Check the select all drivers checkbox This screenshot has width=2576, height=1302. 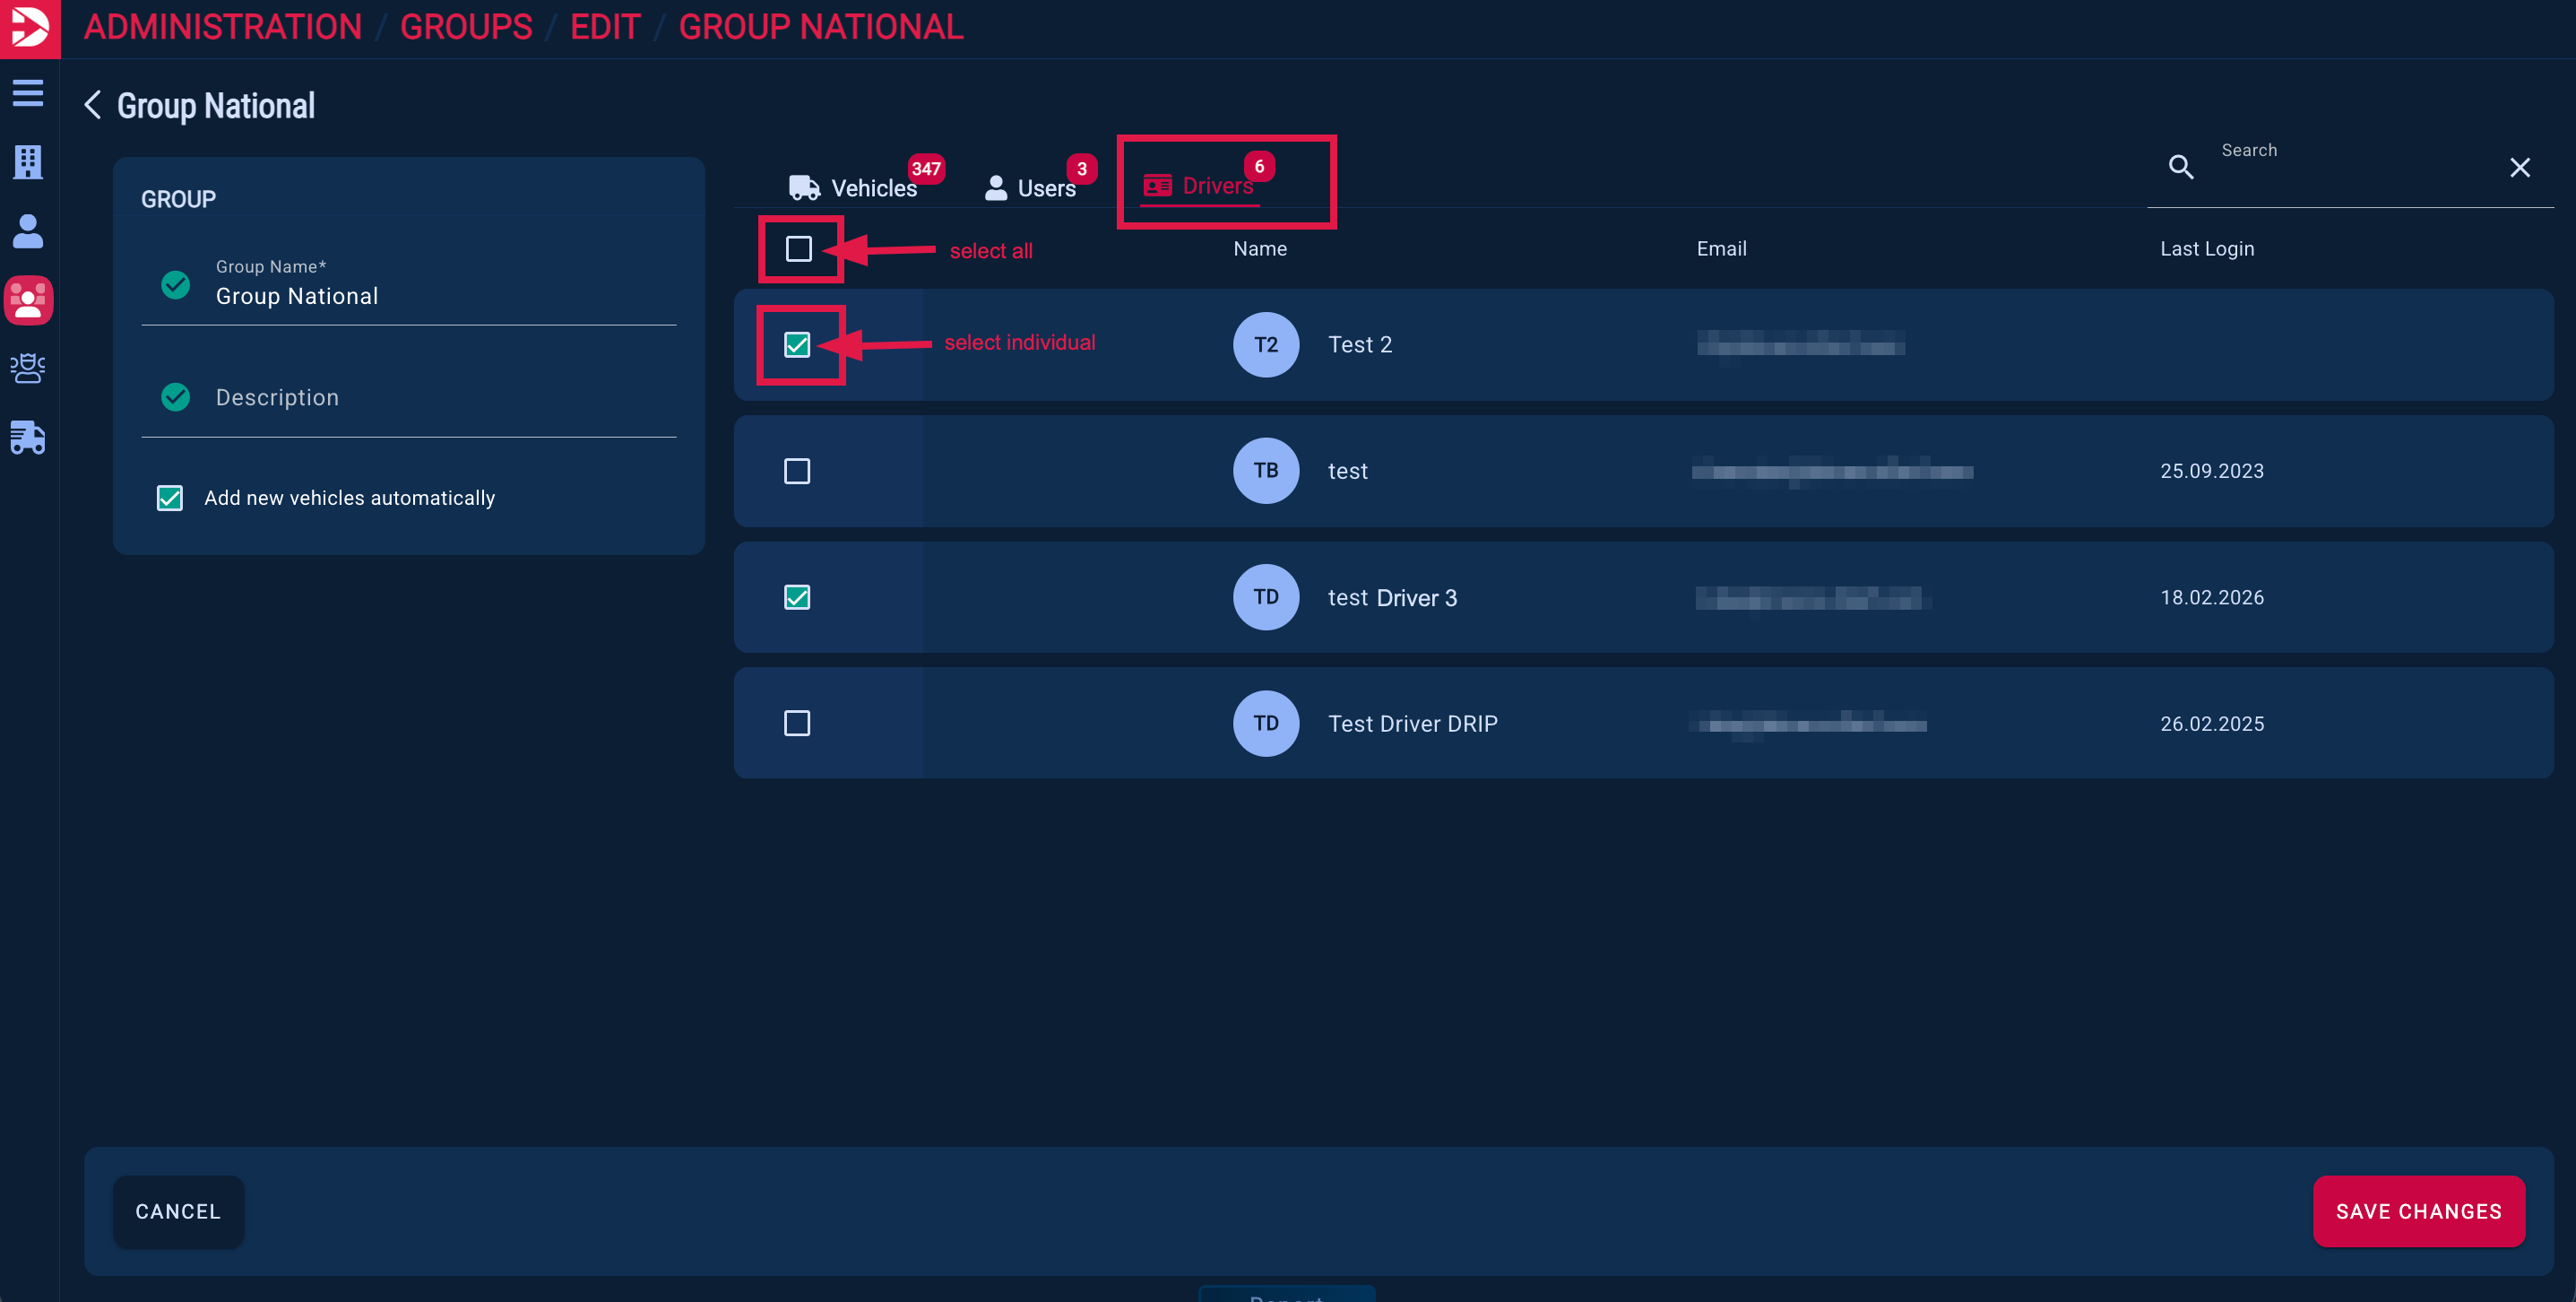798,248
